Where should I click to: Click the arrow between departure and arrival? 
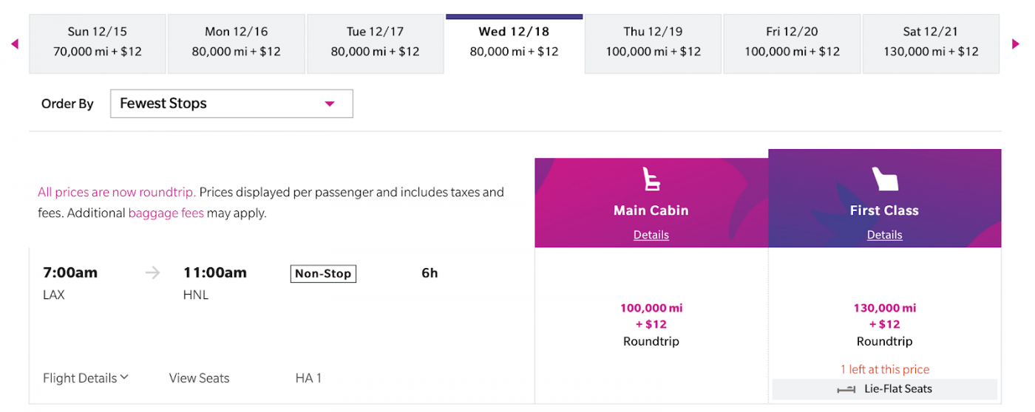tap(153, 273)
